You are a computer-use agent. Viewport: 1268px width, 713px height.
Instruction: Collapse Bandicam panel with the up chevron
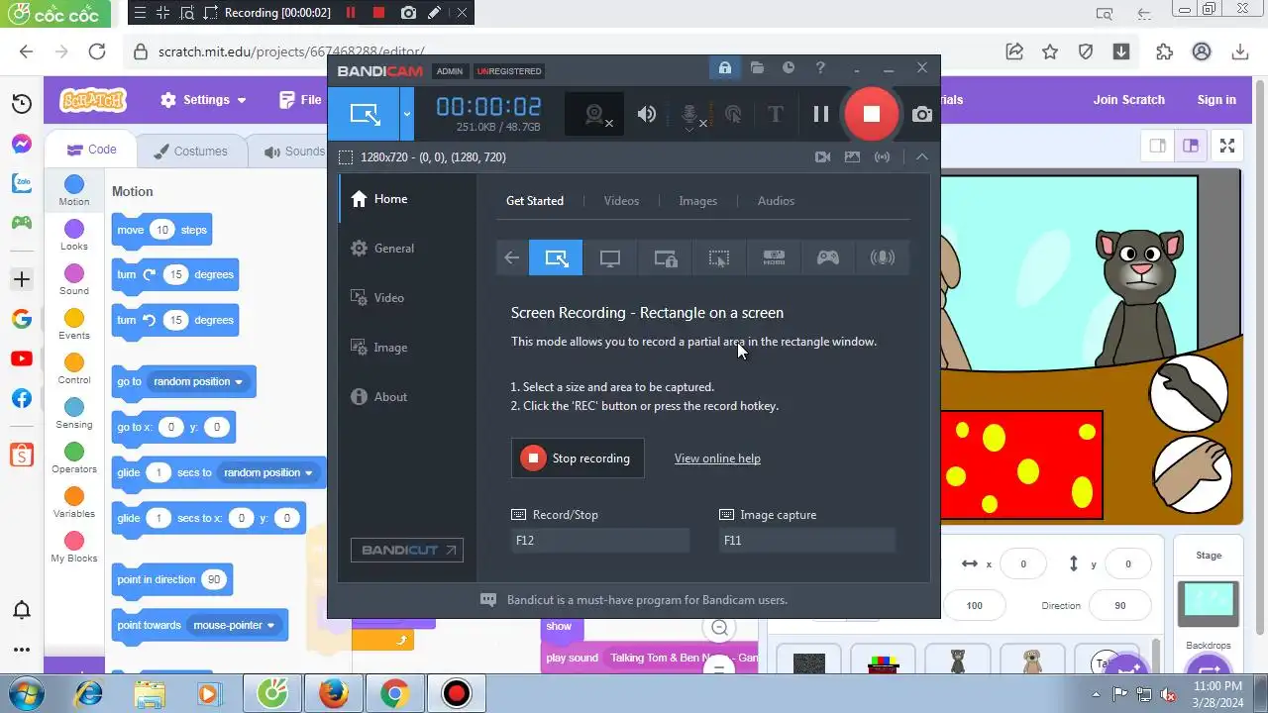click(x=922, y=156)
